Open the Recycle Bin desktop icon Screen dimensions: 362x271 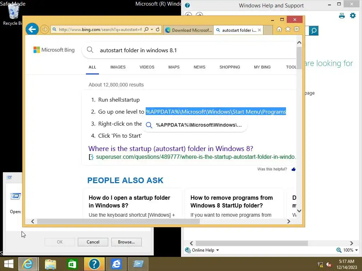(x=13, y=14)
